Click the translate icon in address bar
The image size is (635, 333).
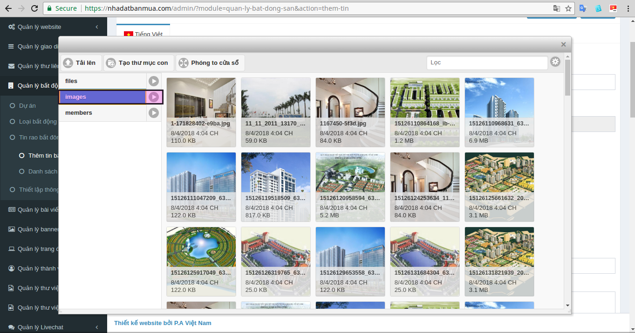click(556, 8)
